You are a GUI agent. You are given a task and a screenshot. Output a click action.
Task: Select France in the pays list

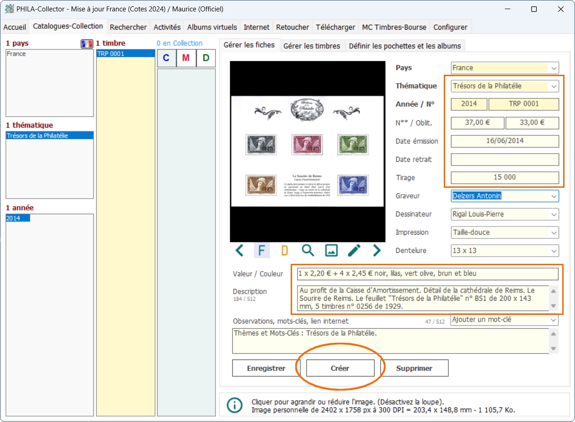[49, 54]
